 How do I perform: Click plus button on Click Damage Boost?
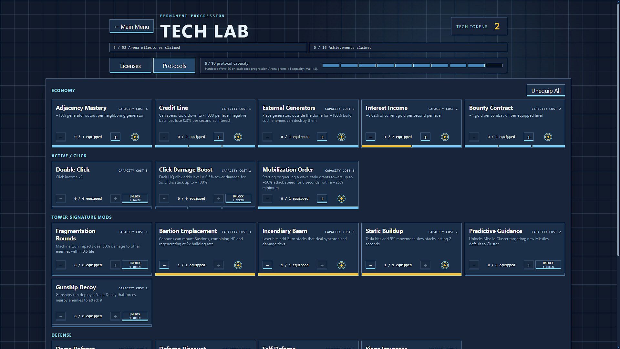click(x=219, y=199)
